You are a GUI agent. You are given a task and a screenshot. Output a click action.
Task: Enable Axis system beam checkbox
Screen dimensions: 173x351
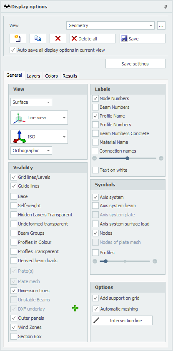coord(95,206)
